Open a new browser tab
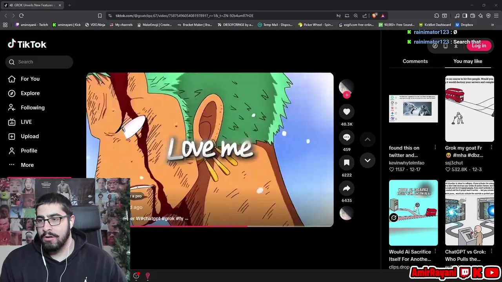Viewport: 502px width, 282px height. point(69,5)
